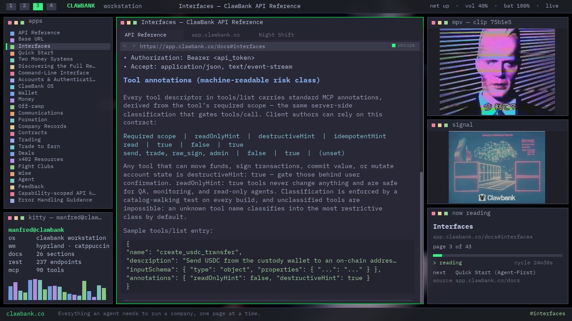Image resolution: width=572 pixels, height=321 pixels.
Task: Open Error Handling Guidance section
Action: pyautogui.click(x=55, y=200)
